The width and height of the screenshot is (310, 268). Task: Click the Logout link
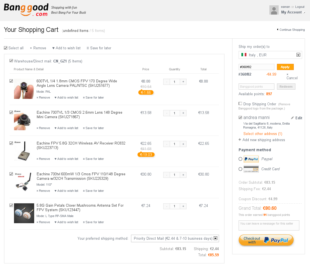click(300, 7)
